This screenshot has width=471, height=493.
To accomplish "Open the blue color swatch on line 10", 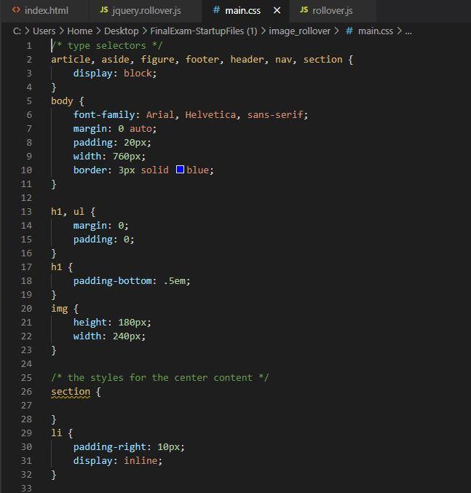I will pos(180,170).
